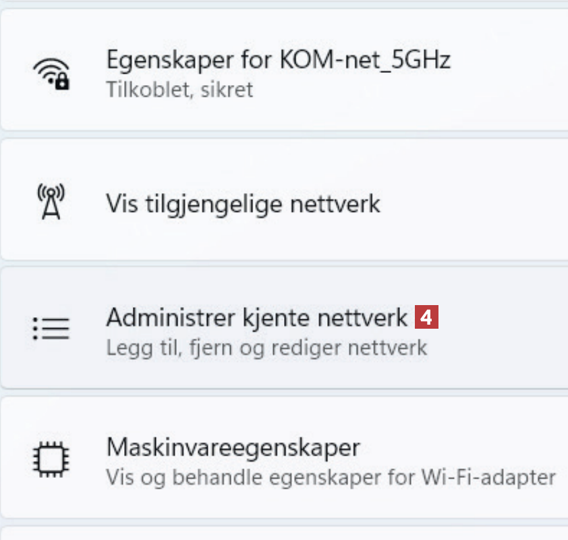Click the Legg til, fjern og rediger nettverk subtitle
Image resolution: width=568 pixels, height=540 pixels.
(266, 348)
